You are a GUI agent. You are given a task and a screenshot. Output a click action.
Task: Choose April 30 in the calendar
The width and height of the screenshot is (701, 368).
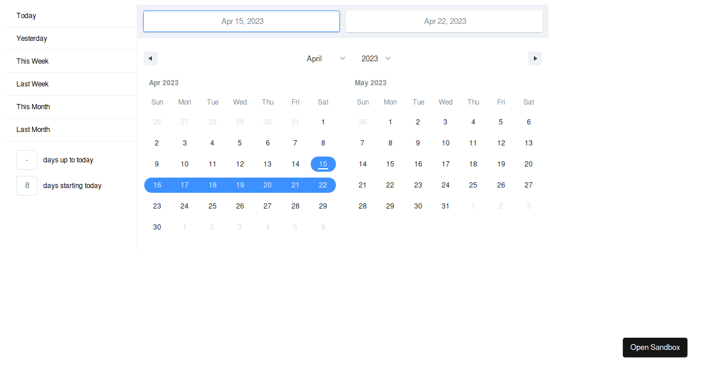click(x=157, y=227)
